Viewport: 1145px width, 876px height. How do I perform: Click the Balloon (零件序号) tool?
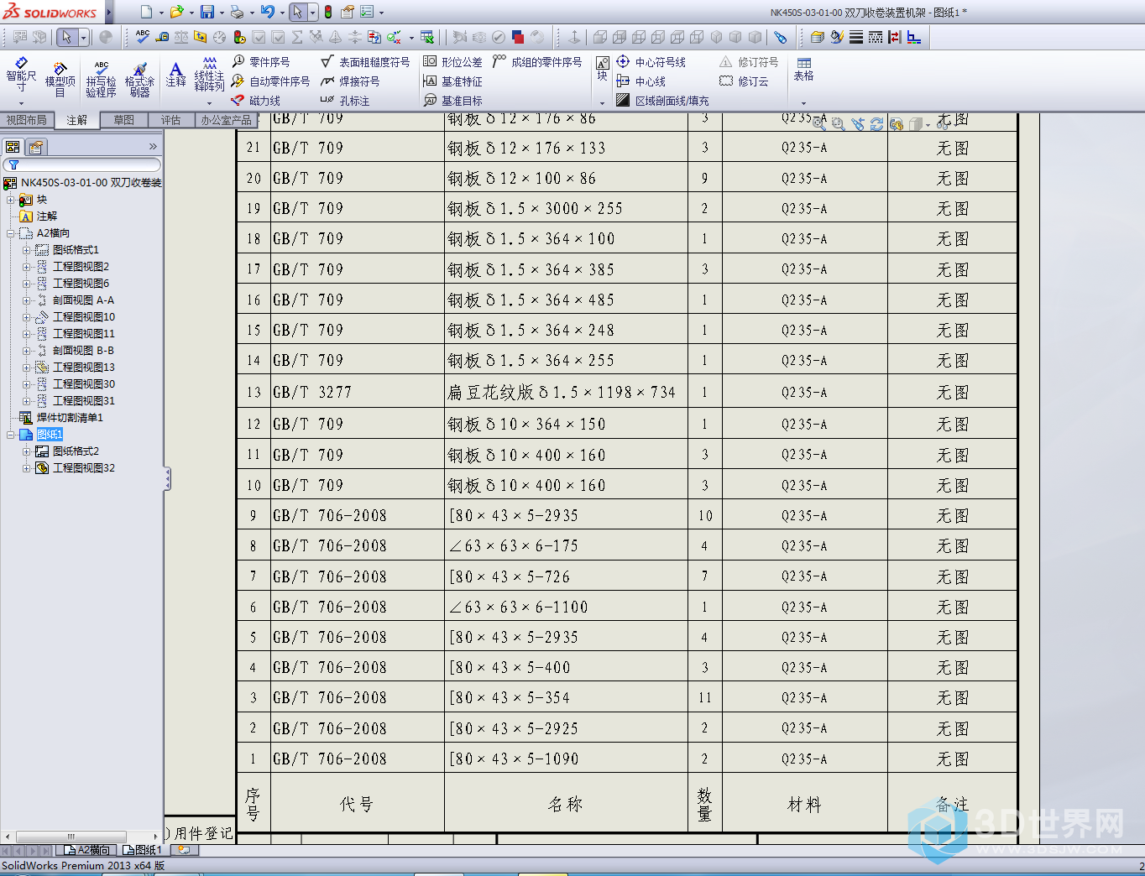[x=261, y=62]
